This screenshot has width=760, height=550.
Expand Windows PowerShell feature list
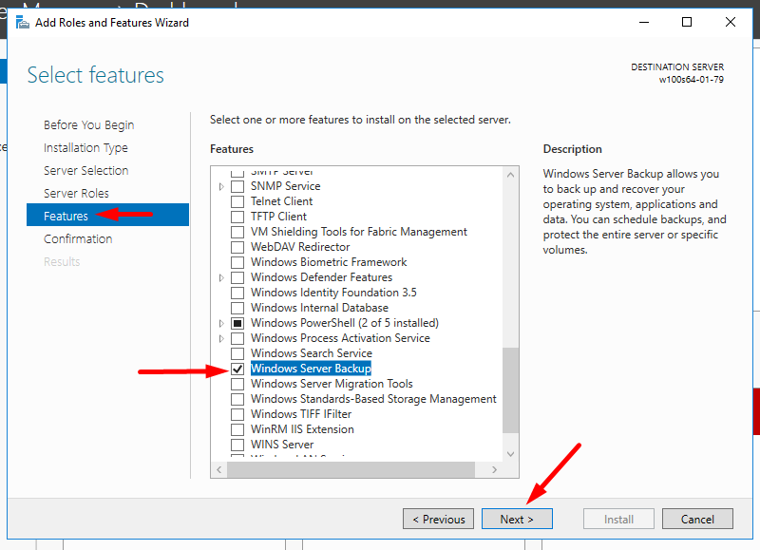point(222,323)
